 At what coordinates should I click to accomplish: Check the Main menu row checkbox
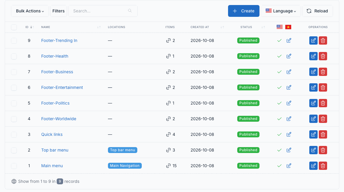pyautogui.click(x=14, y=166)
